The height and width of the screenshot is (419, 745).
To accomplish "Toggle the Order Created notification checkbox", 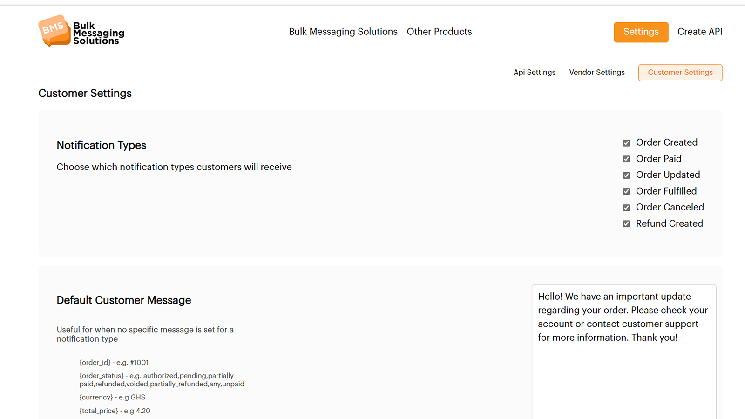I will [626, 142].
